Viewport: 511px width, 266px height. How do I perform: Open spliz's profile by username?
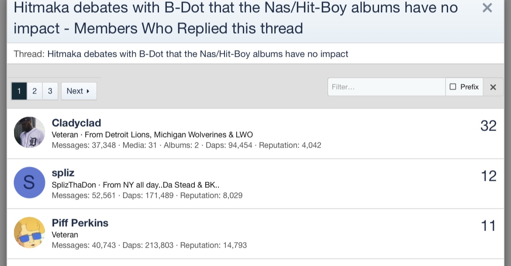(63, 173)
